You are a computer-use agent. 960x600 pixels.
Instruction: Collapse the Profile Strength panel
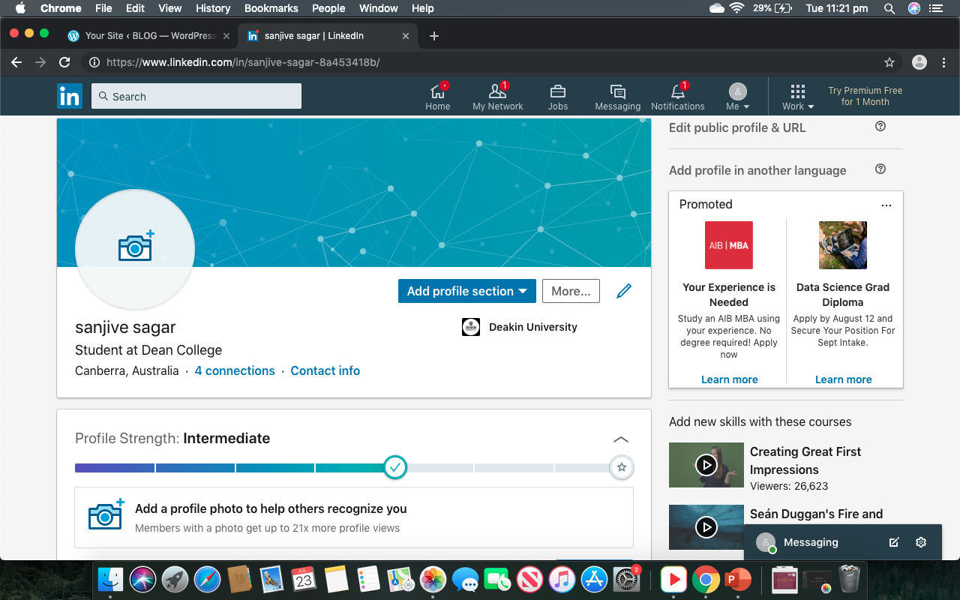coord(620,439)
